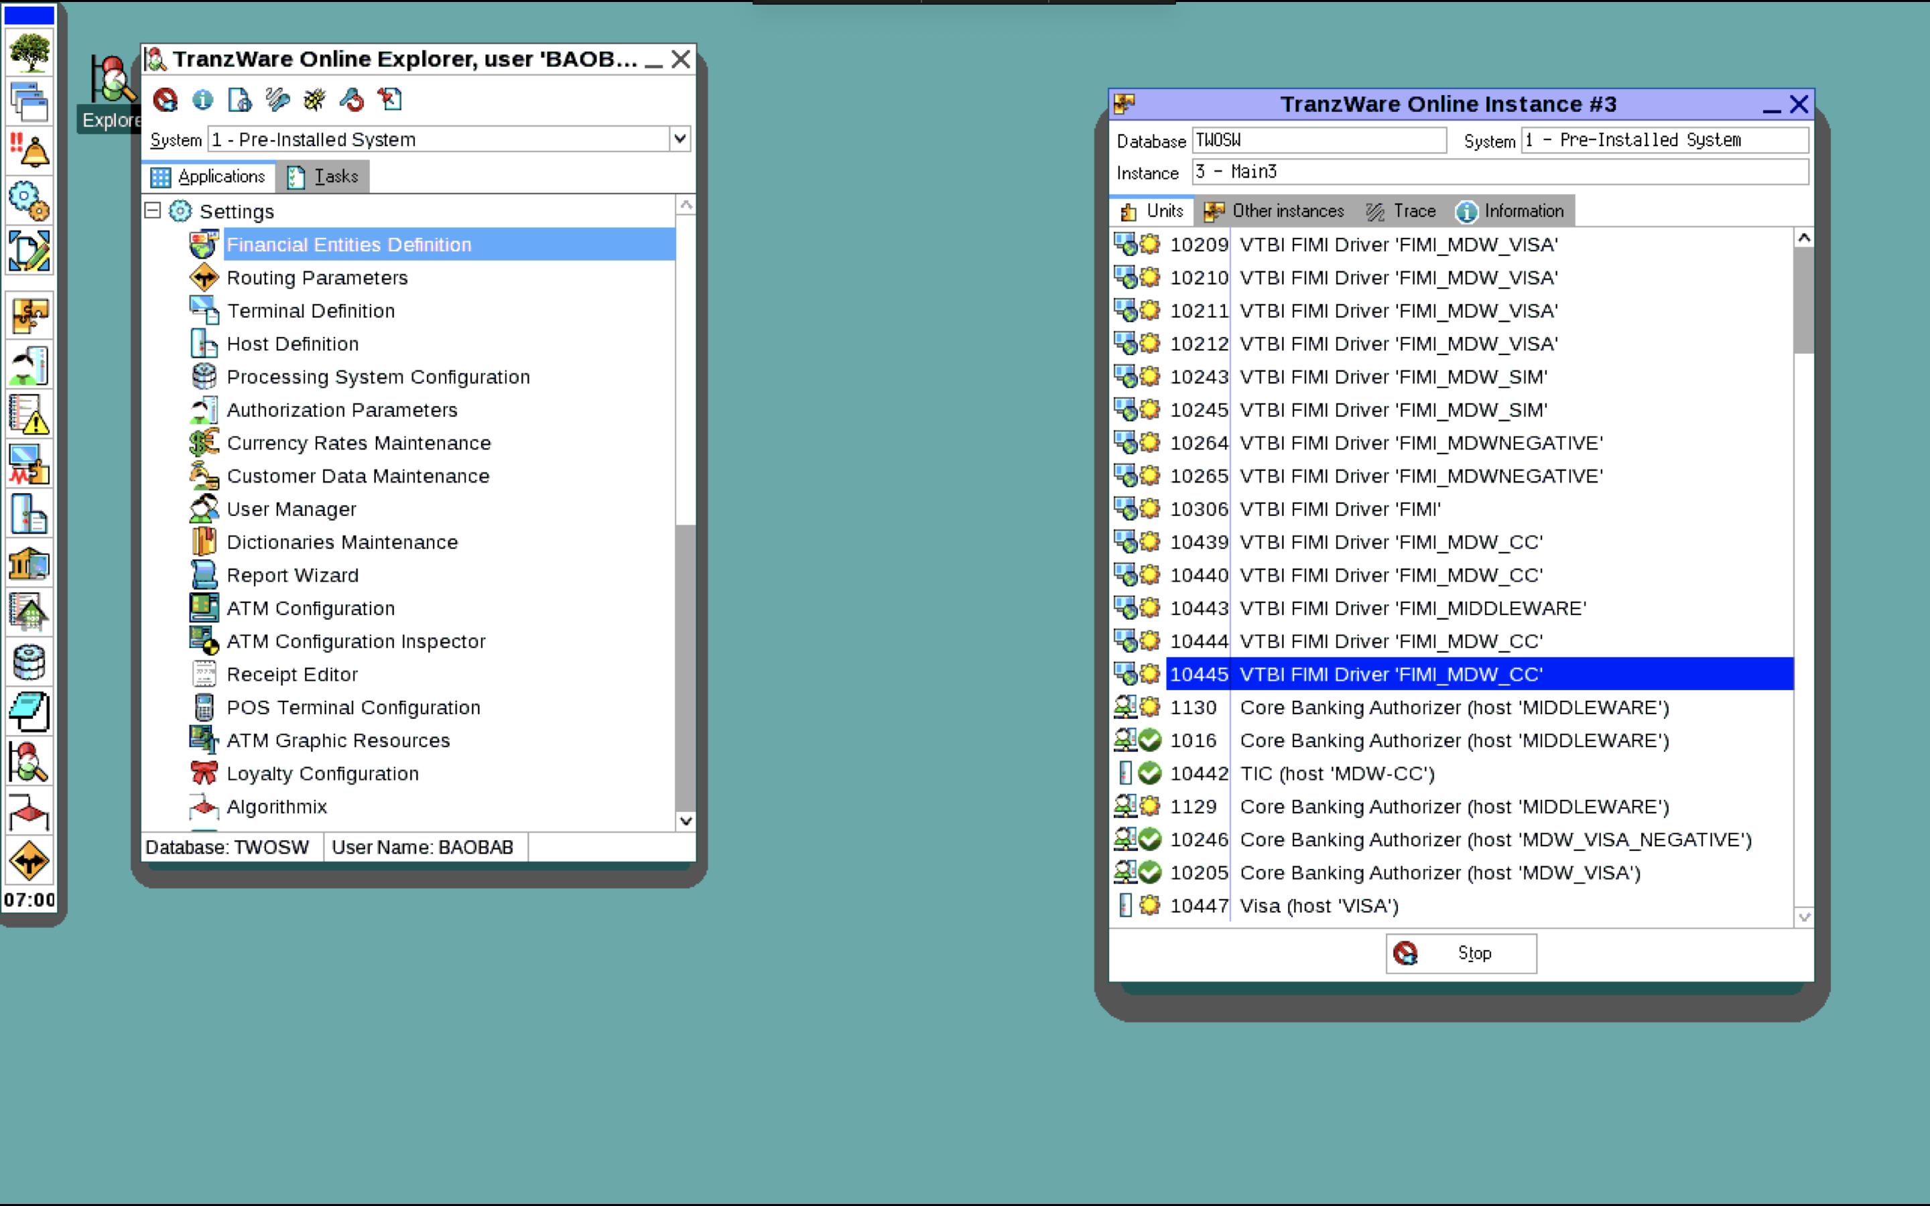Click the puzzle pieces dock icon
The height and width of the screenshot is (1206, 1930).
coord(29,316)
